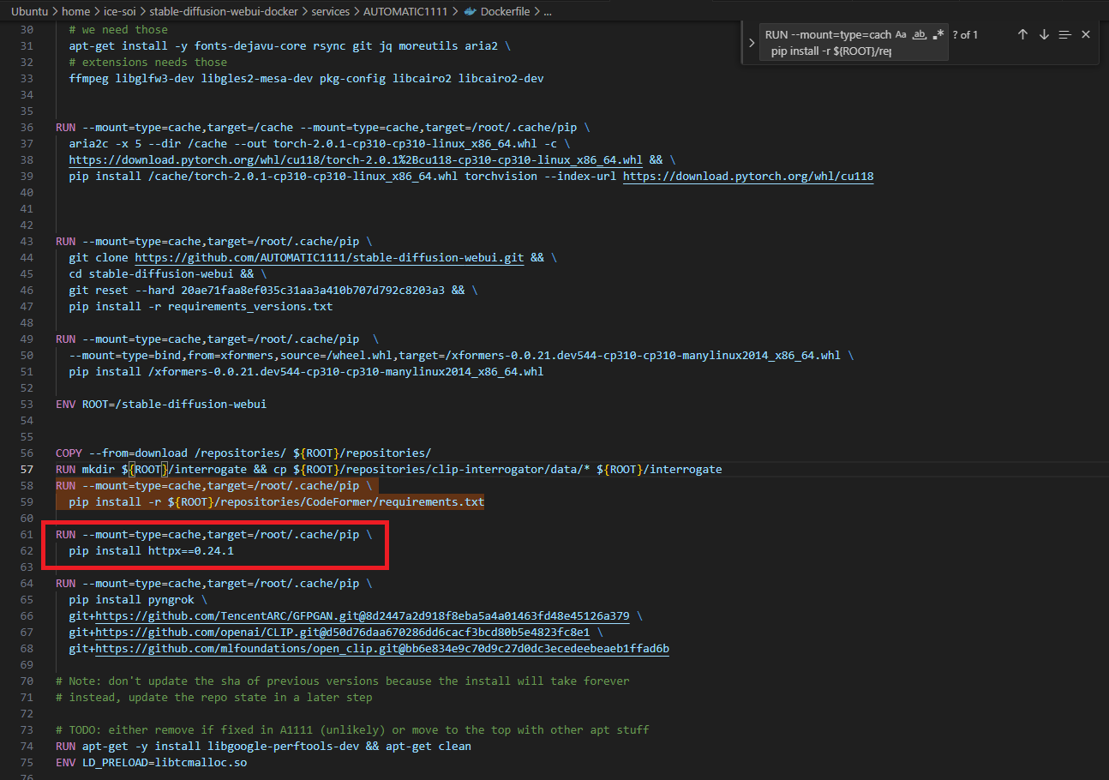Viewport: 1109px width, 780px height.
Task: Open AUTOMATIC1111 breadcrumb segment
Action: [x=405, y=12]
